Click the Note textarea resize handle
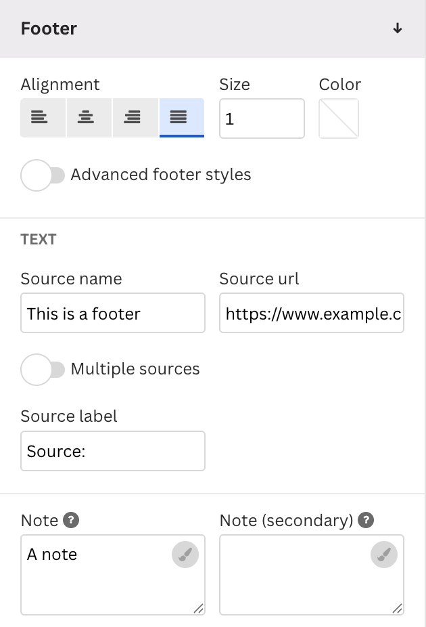426x627 pixels. tap(199, 609)
